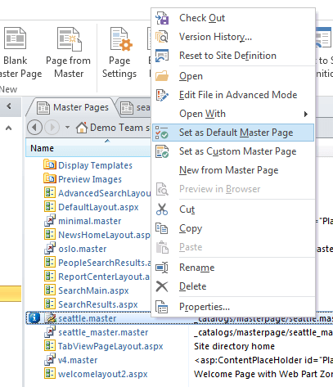Click the Open folder icon in menu
The image size is (333, 387).
coord(162,76)
